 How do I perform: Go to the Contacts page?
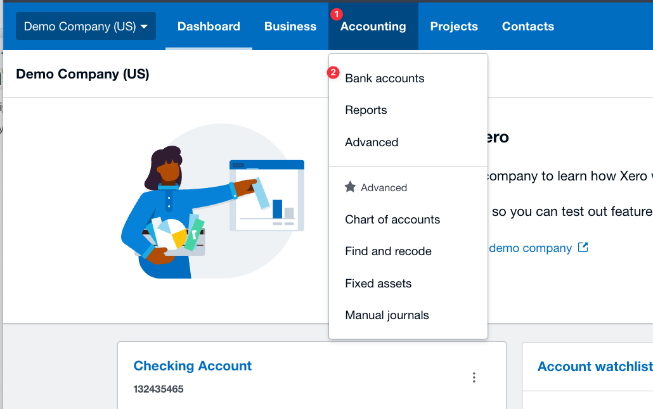527,26
